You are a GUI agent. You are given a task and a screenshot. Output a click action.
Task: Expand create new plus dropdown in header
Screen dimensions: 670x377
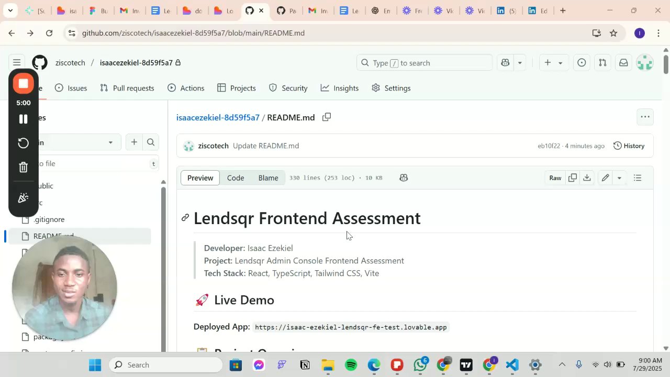(x=553, y=63)
